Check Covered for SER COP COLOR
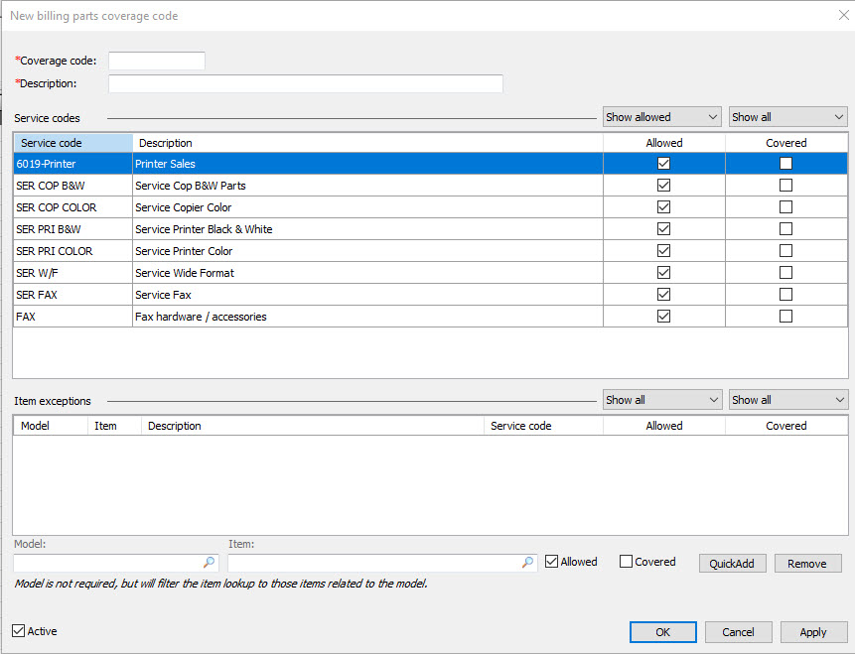The width and height of the screenshot is (855, 654). (785, 206)
